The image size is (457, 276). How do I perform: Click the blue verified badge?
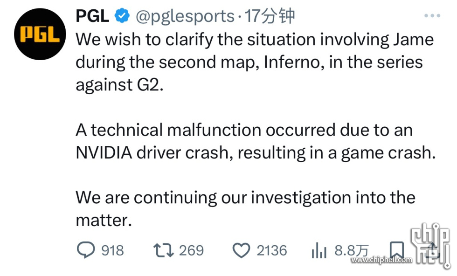tap(122, 16)
